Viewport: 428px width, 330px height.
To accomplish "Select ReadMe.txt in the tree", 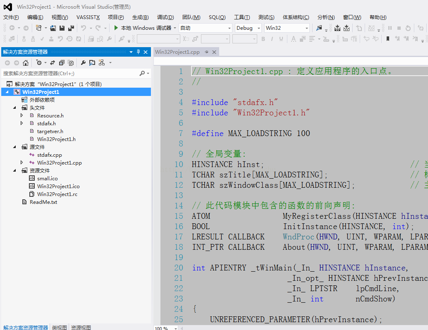I will tap(43, 202).
